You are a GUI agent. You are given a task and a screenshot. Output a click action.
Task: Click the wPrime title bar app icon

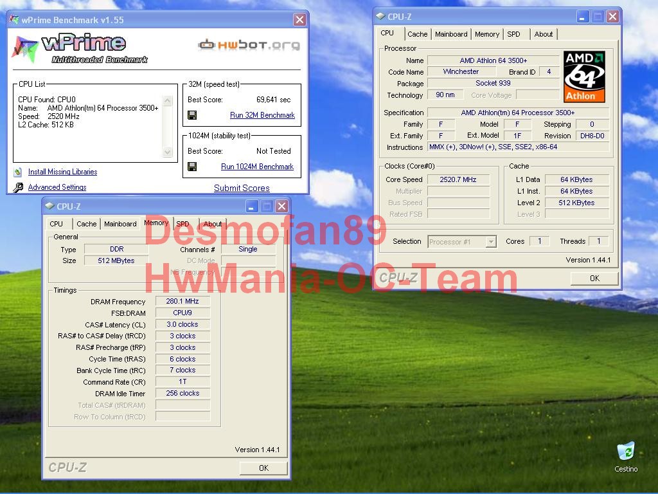(14, 20)
